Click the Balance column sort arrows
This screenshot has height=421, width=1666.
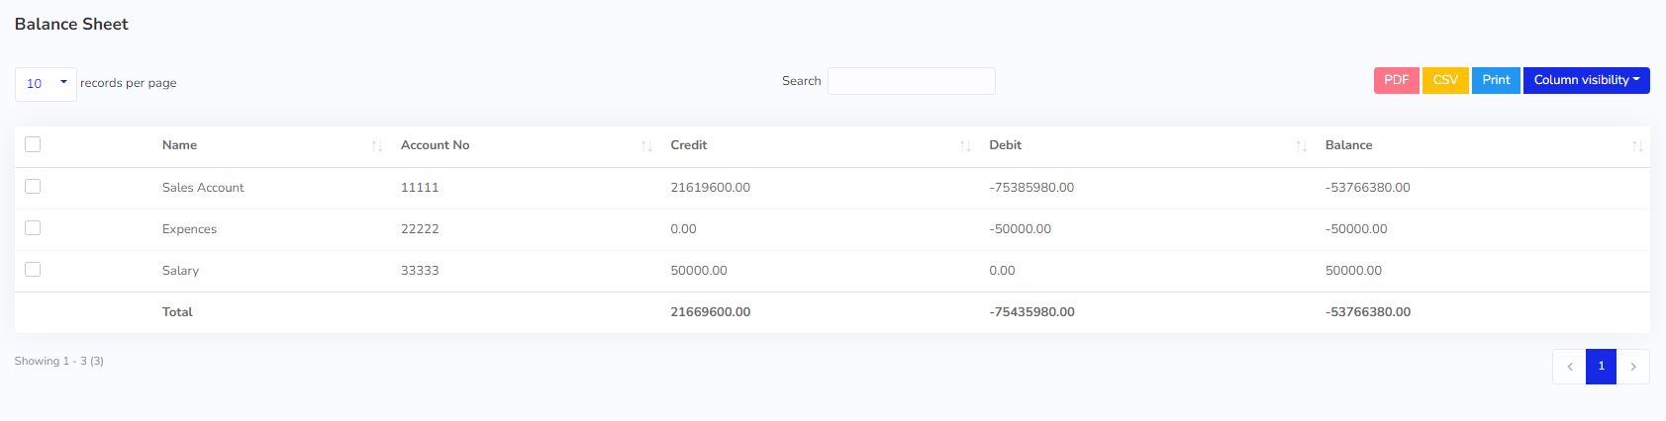pyautogui.click(x=1637, y=146)
